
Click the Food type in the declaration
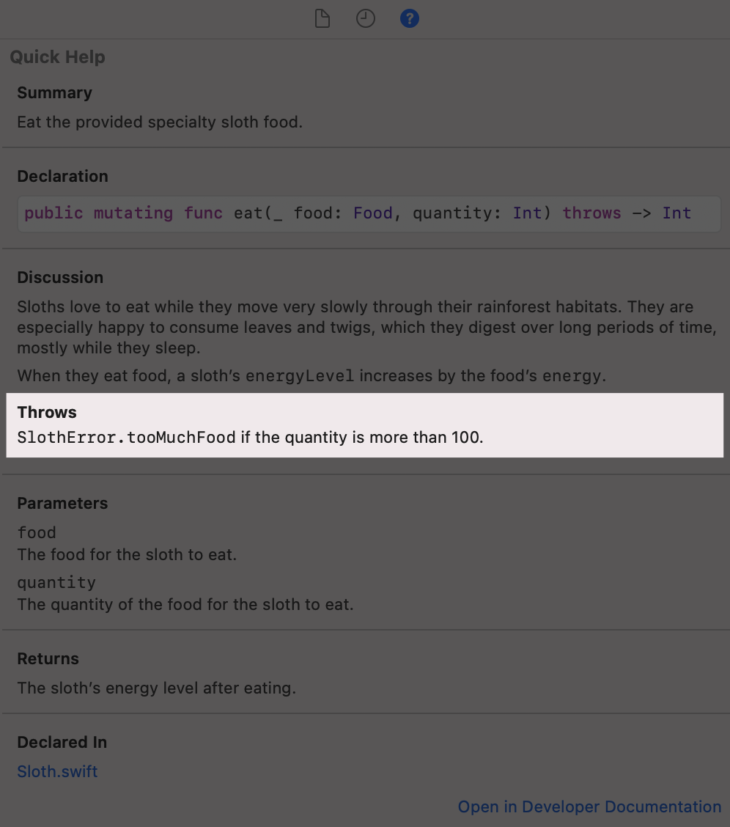[x=372, y=213]
